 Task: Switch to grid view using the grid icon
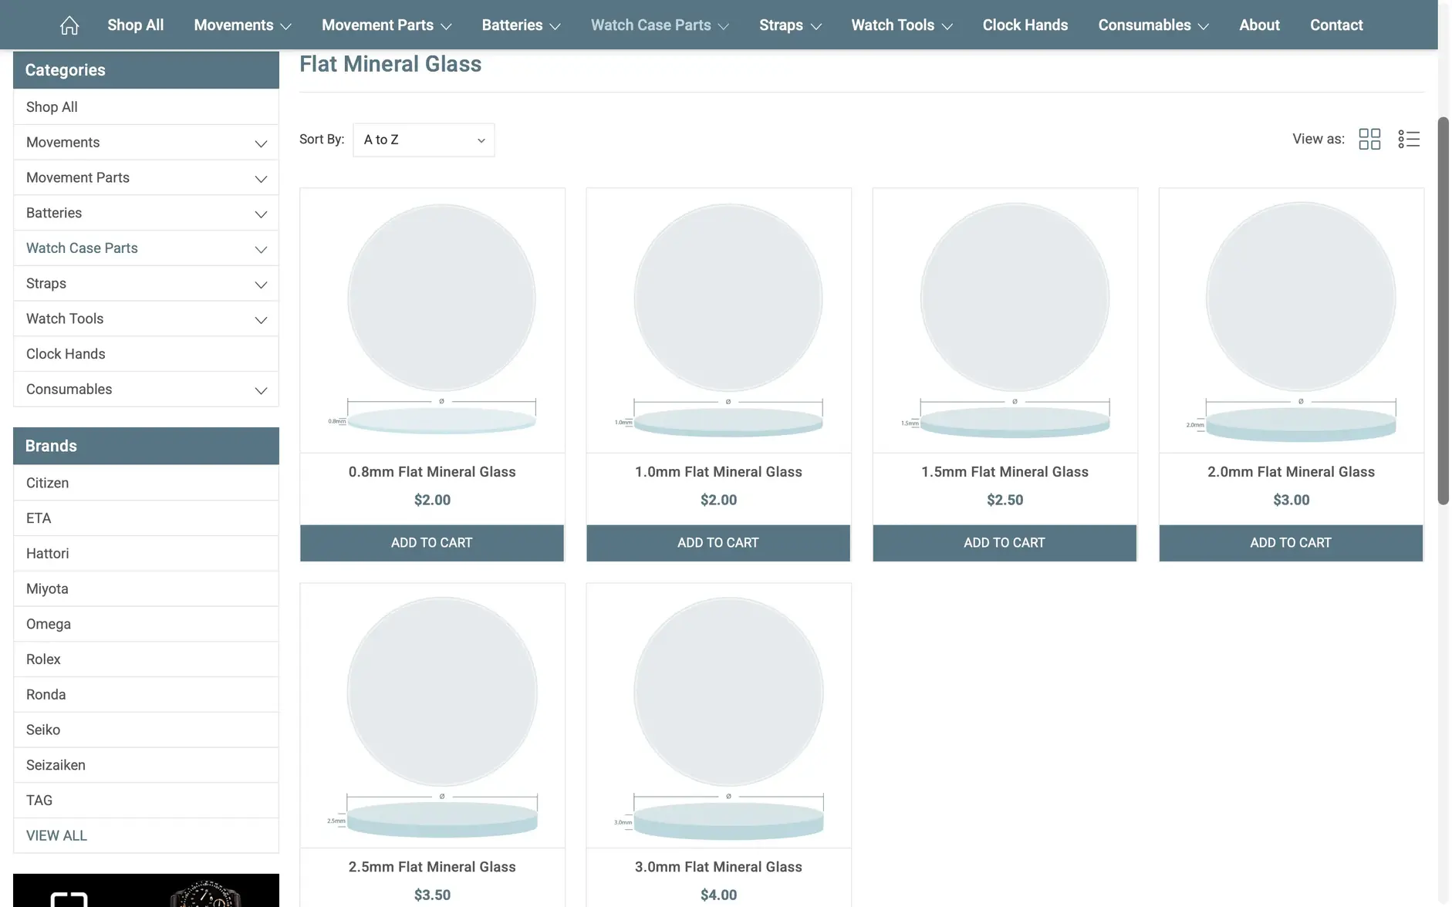click(1369, 139)
